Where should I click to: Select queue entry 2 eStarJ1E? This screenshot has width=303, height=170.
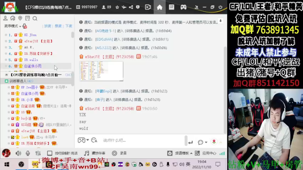click(x=36, y=41)
